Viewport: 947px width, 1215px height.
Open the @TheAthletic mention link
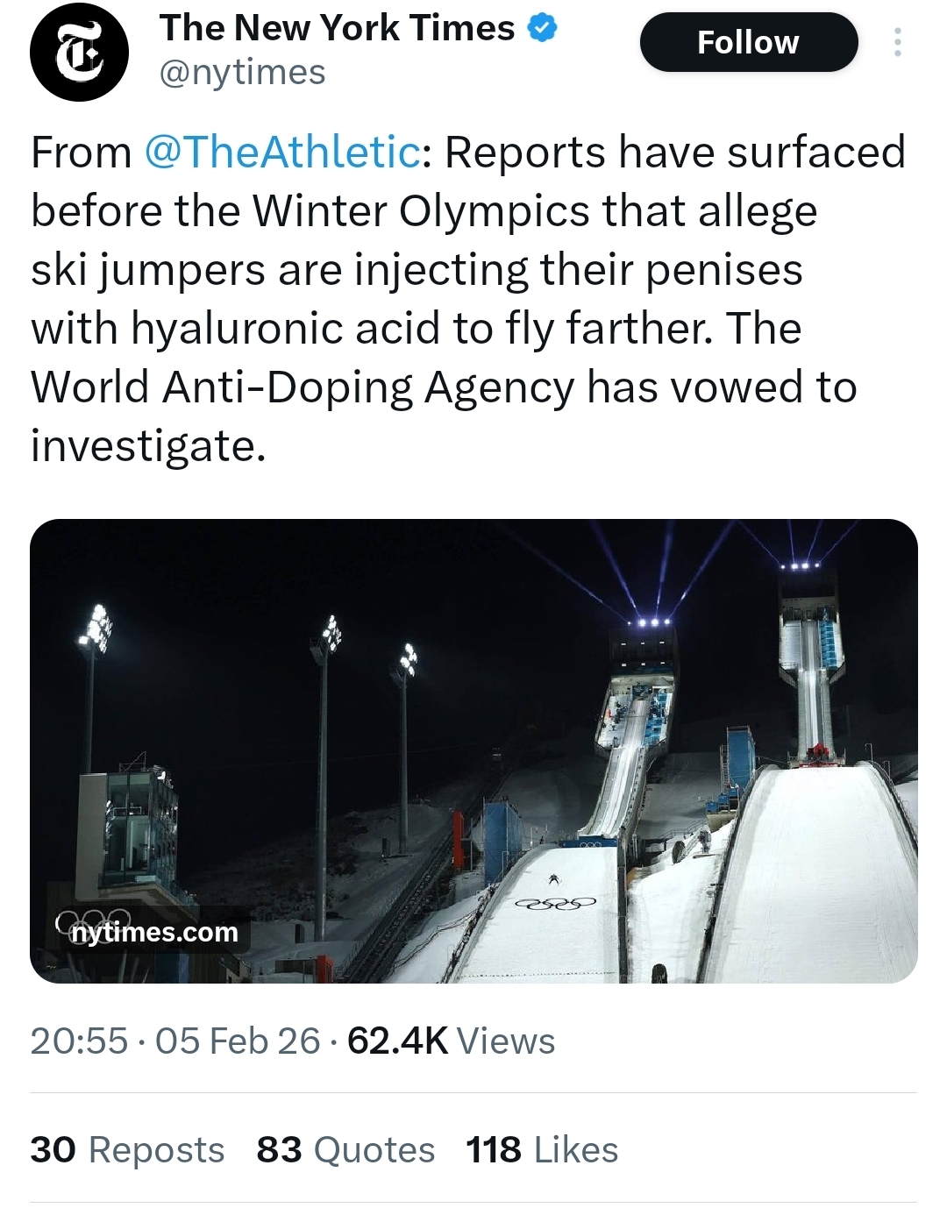click(x=281, y=153)
